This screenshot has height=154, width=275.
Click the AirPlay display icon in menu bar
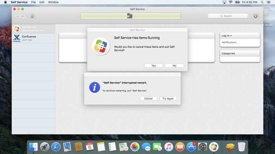[224, 2]
